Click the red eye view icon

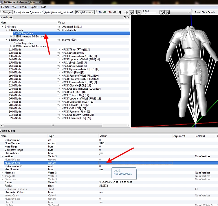pos(110,12)
